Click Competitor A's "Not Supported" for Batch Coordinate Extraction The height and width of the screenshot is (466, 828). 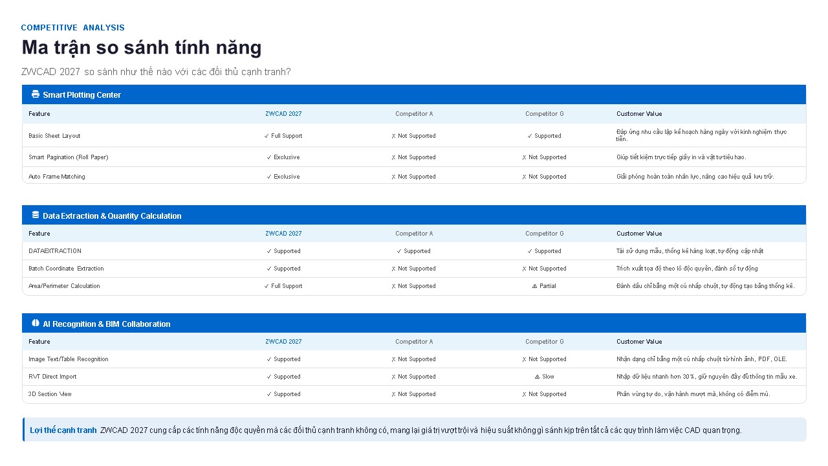[x=414, y=269]
